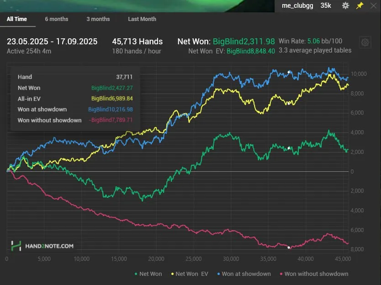Click the yellow pin icon
The width and height of the screenshot is (381, 285).
click(x=360, y=5)
